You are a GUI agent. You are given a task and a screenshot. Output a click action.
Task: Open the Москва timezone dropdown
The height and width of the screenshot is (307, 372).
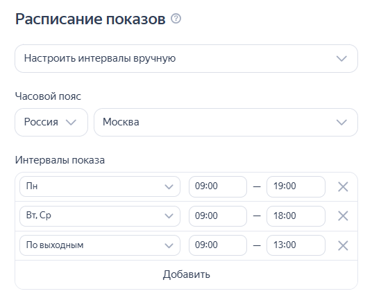226,122
